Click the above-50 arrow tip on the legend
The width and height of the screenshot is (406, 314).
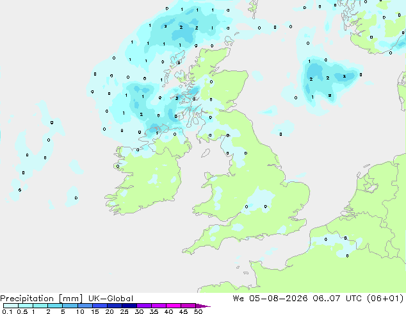tap(203, 306)
